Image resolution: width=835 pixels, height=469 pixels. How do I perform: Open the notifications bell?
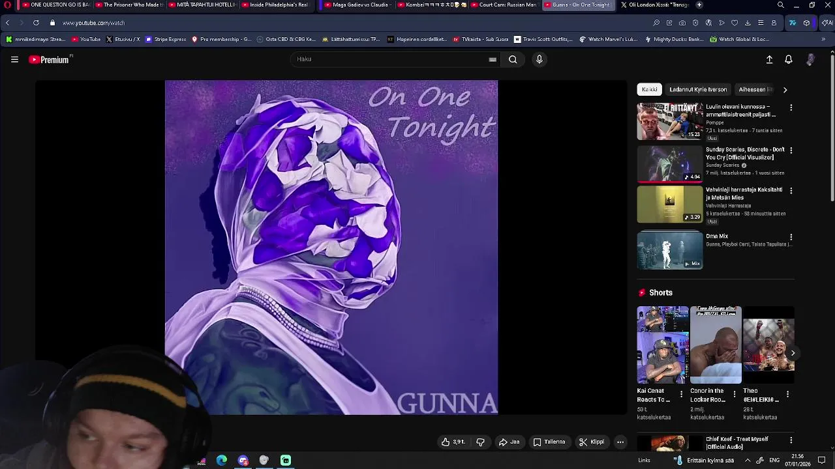tap(789, 59)
